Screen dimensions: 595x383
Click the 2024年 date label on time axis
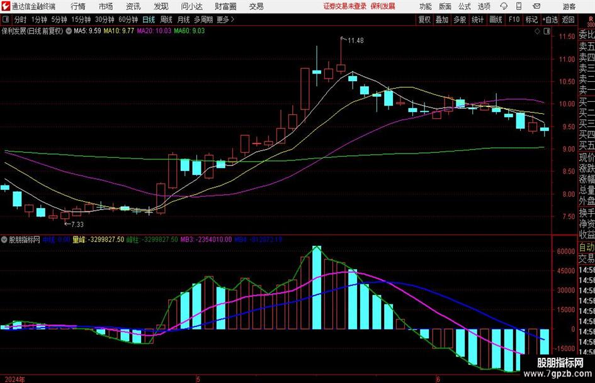(15, 379)
